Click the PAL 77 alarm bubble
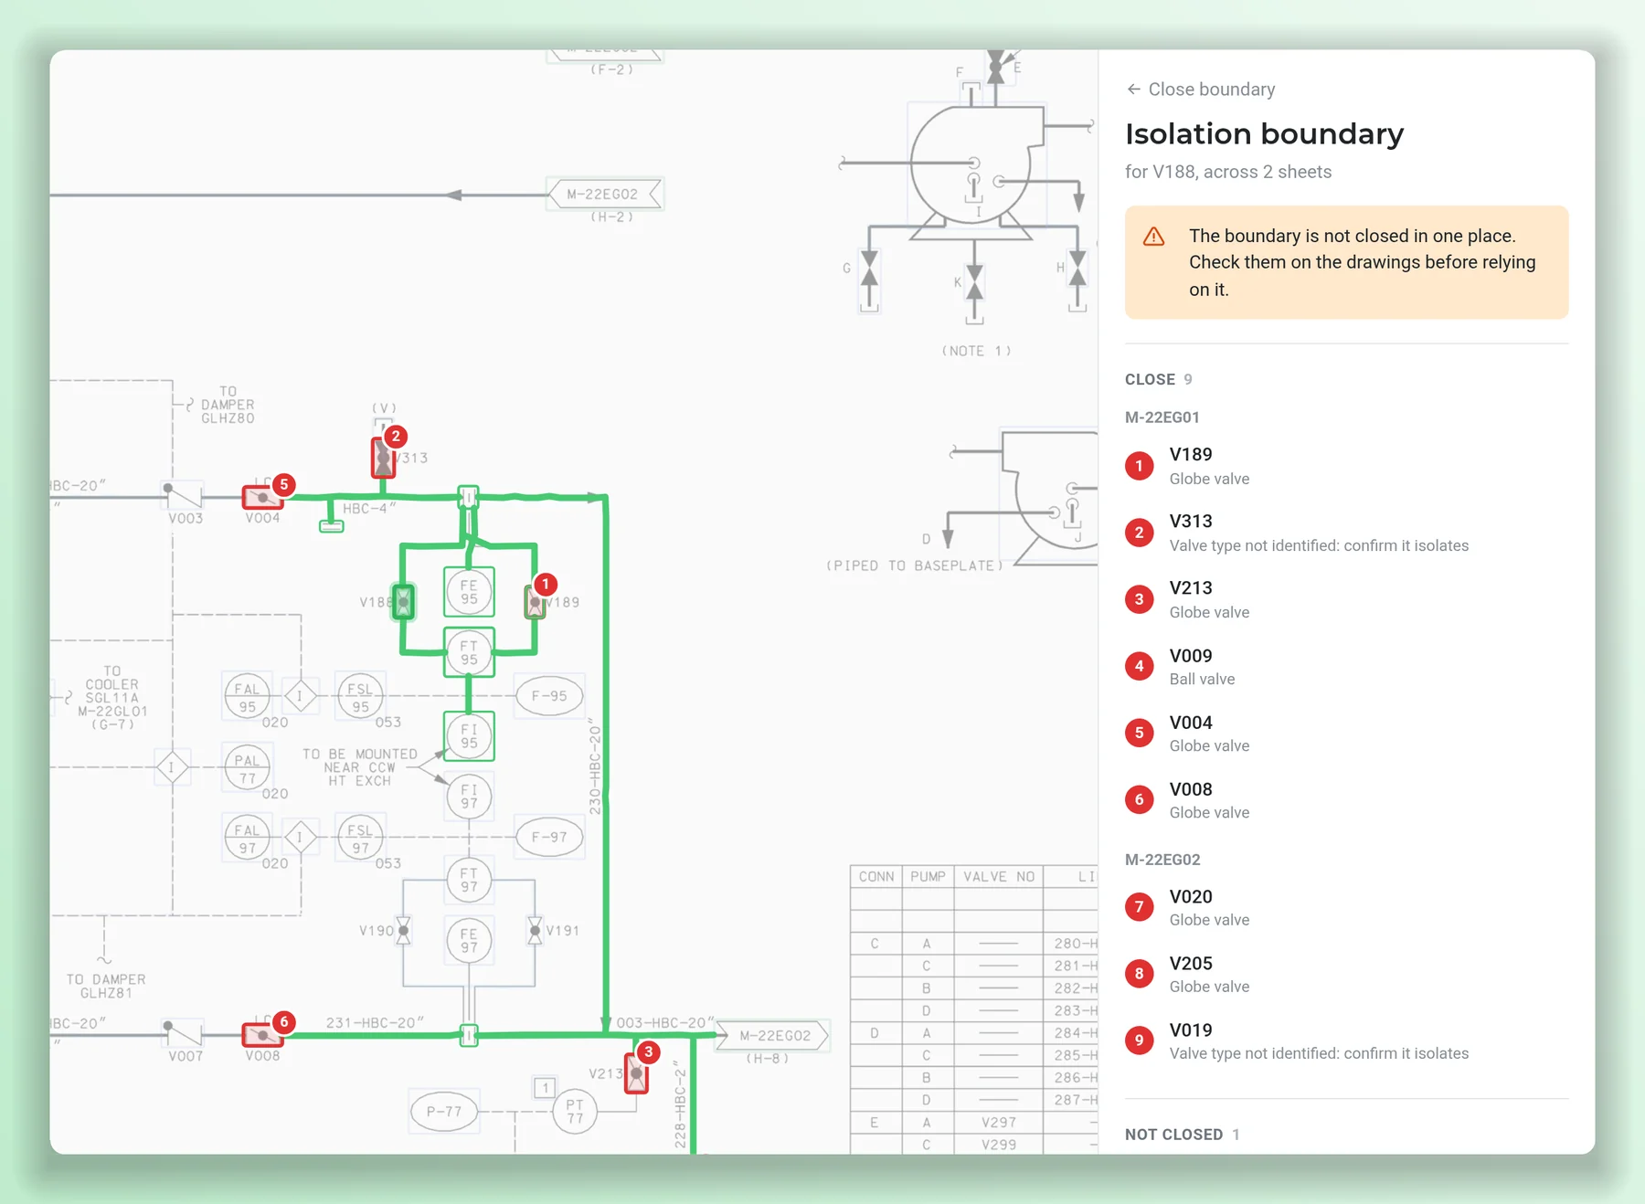Viewport: 1645px width, 1204px height. pyautogui.click(x=247, y=767)
